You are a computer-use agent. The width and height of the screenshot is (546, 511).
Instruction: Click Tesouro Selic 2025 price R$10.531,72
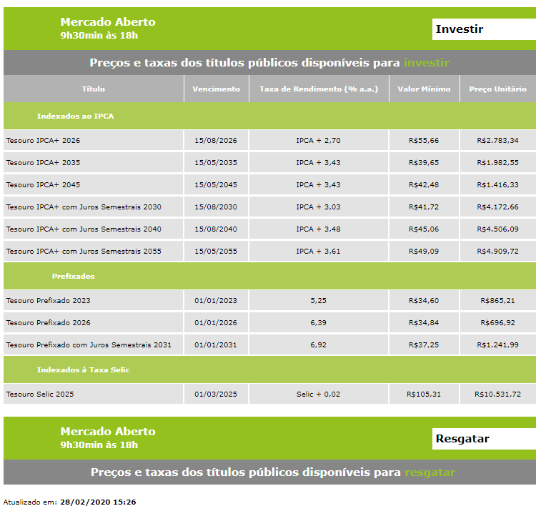coord(497,395)
